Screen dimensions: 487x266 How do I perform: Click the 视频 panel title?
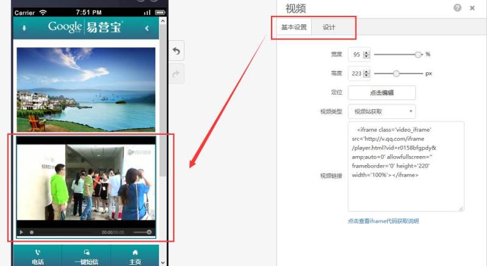296,9
